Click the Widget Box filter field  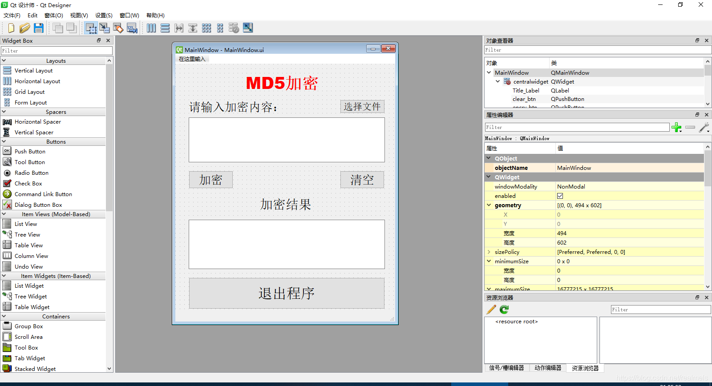click(57, 51)
